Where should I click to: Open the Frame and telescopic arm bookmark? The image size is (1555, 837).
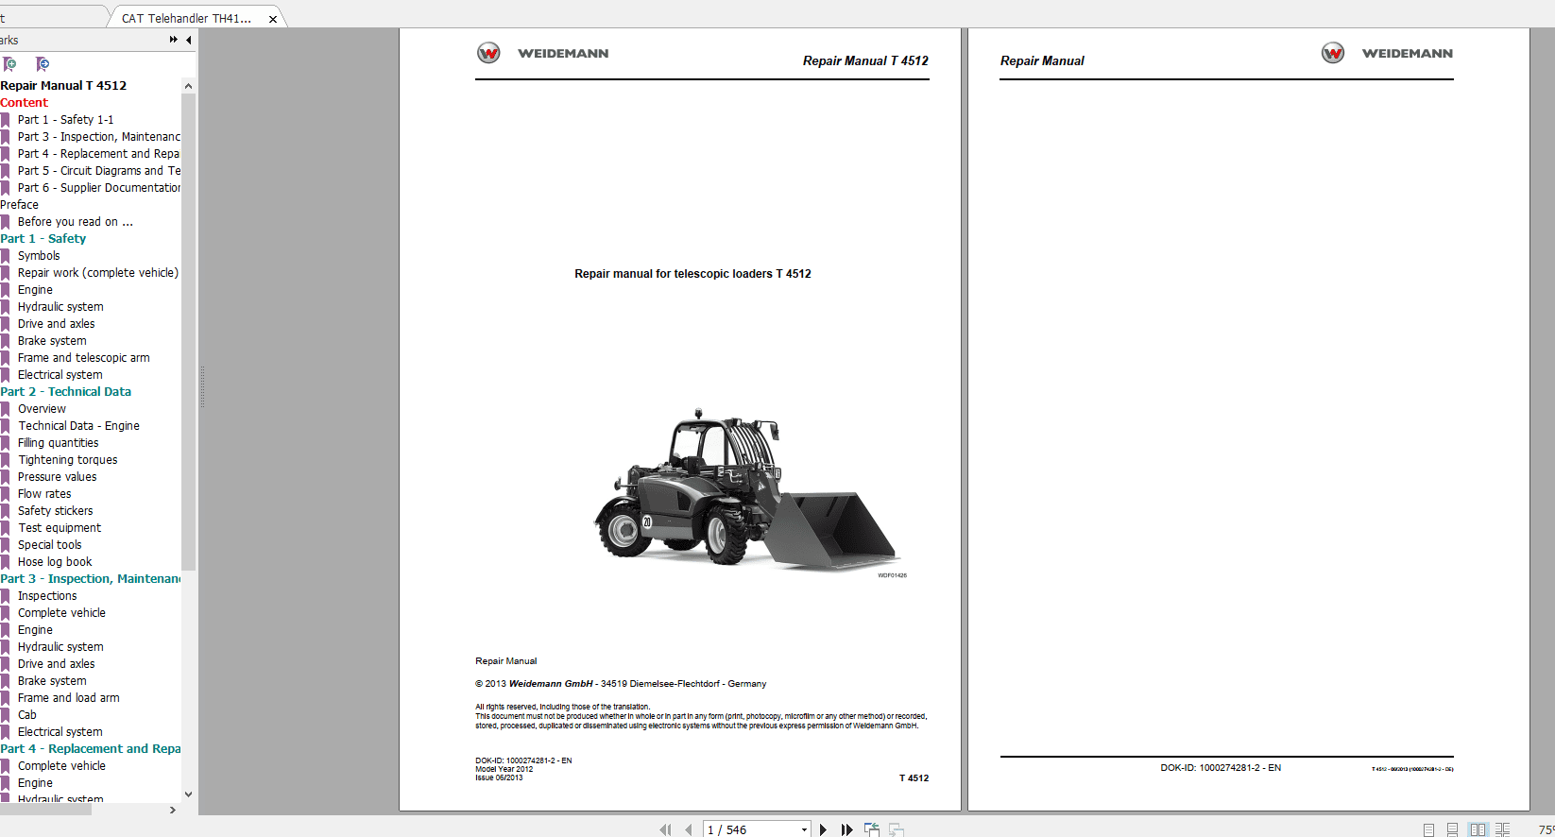point(83,357)
